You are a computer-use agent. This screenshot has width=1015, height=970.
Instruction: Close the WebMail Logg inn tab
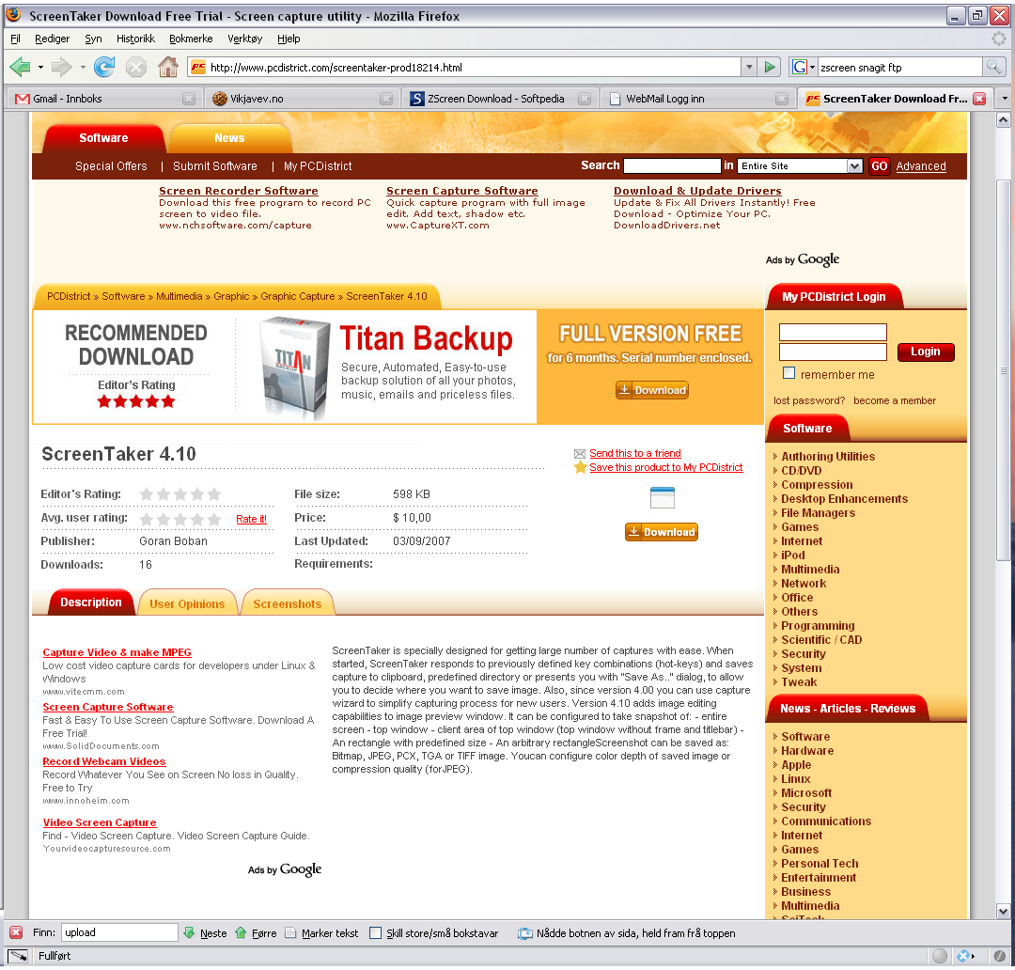tap(782, 99)
